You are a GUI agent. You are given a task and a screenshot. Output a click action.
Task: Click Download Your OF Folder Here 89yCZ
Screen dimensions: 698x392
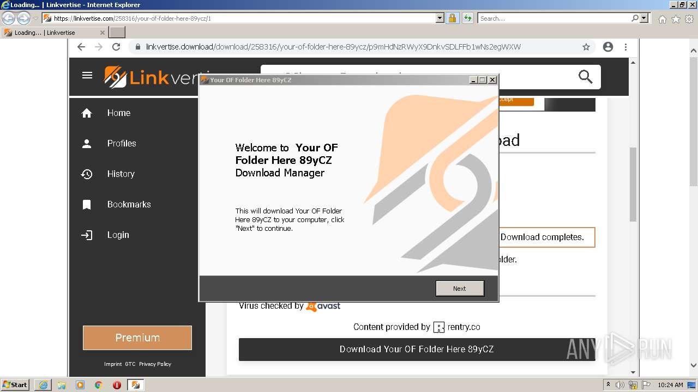click(x=417, y=350)
